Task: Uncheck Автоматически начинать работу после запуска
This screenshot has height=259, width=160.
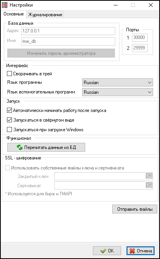Action: [9, 110]
